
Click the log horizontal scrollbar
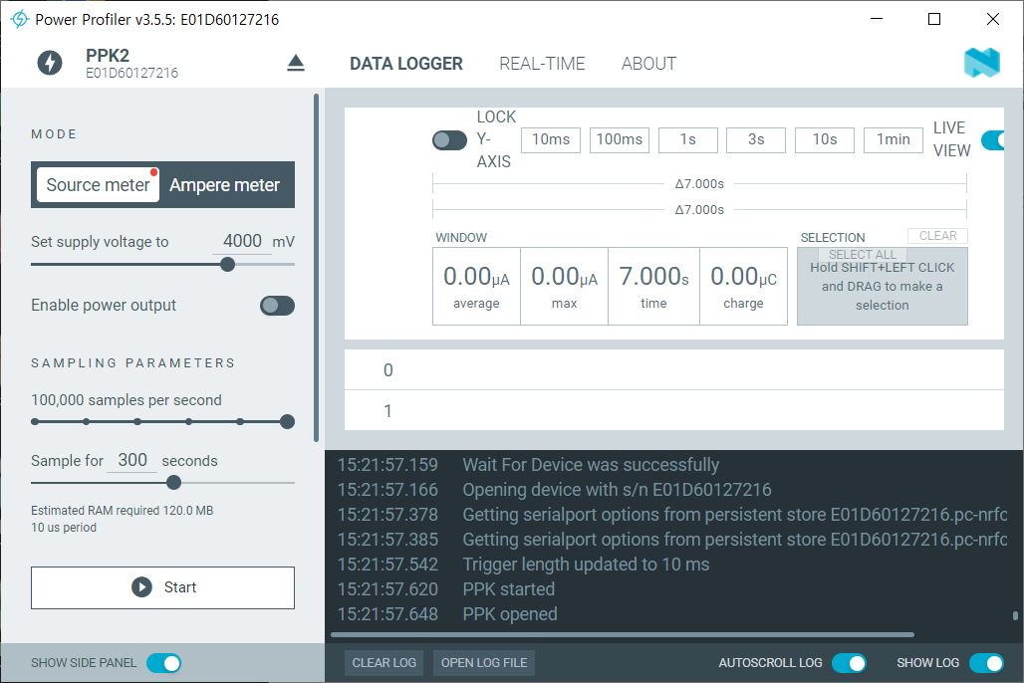tap(623, 634)
